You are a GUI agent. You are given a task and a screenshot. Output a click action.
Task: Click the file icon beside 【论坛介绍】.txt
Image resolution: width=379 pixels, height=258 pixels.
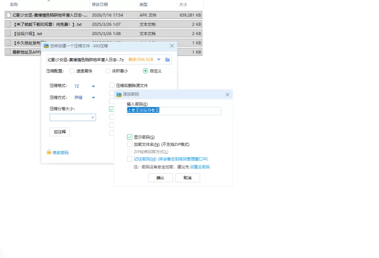[x=9, y=34]
